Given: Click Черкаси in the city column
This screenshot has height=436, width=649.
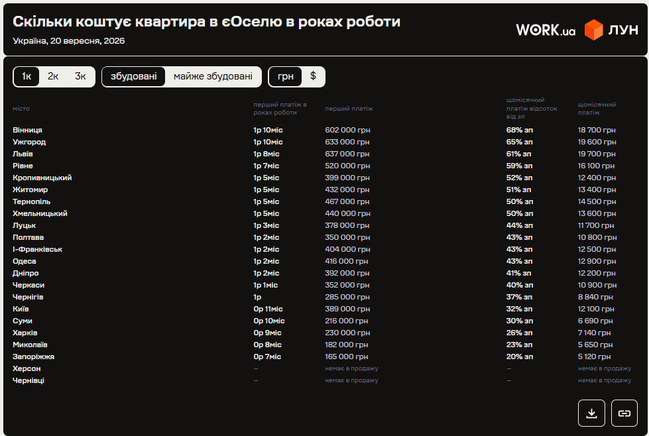Looking at the screenshot, I should pos(29,286).
